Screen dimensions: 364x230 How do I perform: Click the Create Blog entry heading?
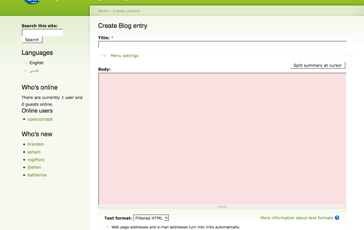pos(123,26)
